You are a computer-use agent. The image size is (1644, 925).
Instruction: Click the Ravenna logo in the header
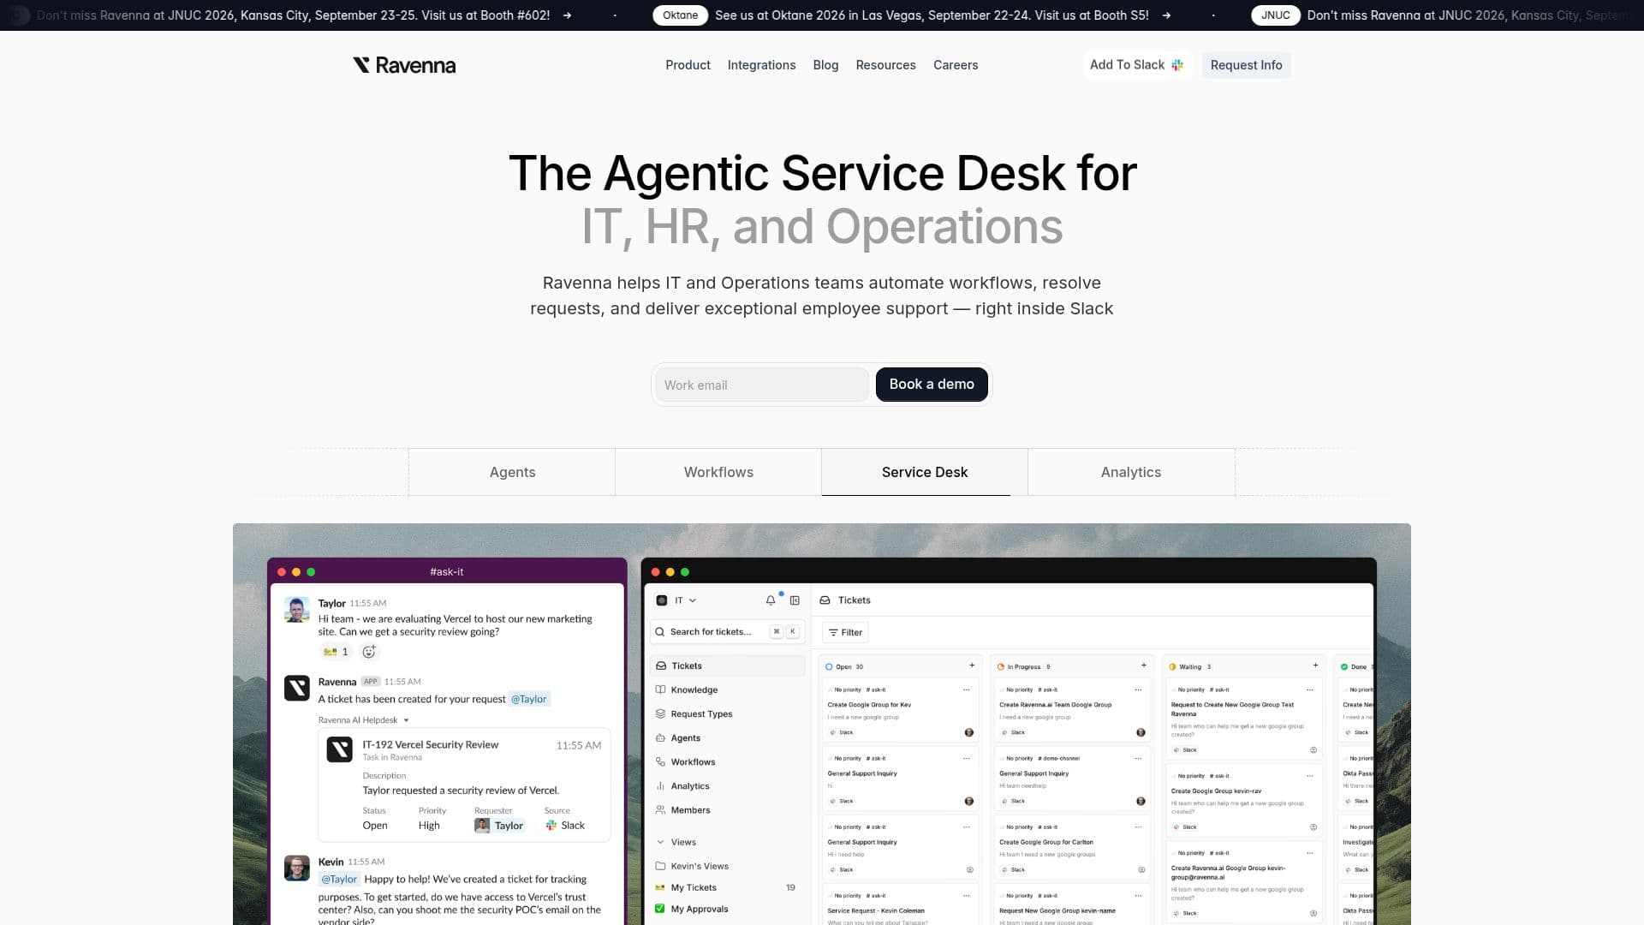point(404,65)
